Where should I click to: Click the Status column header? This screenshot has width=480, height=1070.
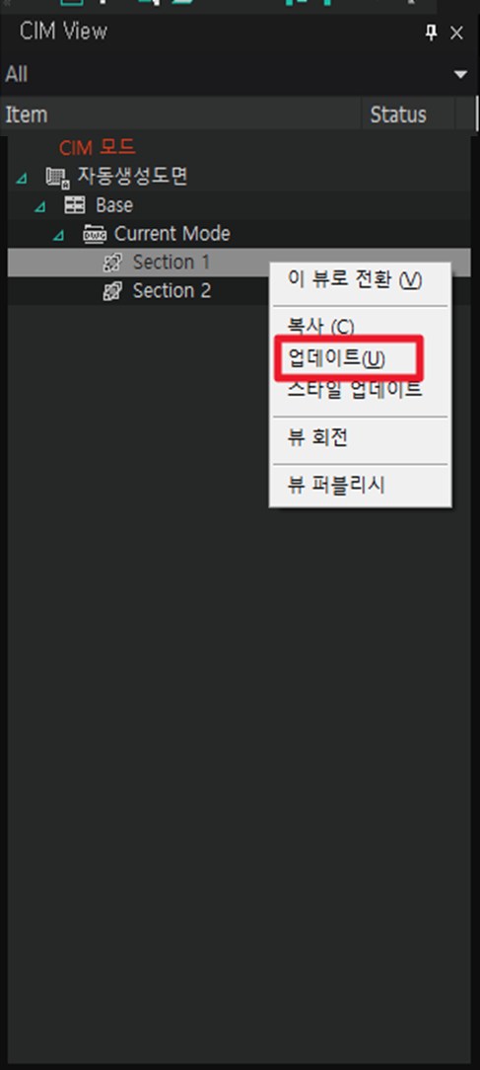click(408, 115)
